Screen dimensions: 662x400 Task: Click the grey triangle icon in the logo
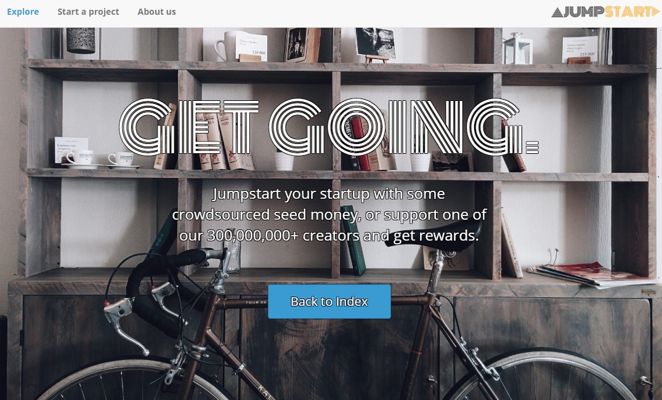tap(557, 13)
